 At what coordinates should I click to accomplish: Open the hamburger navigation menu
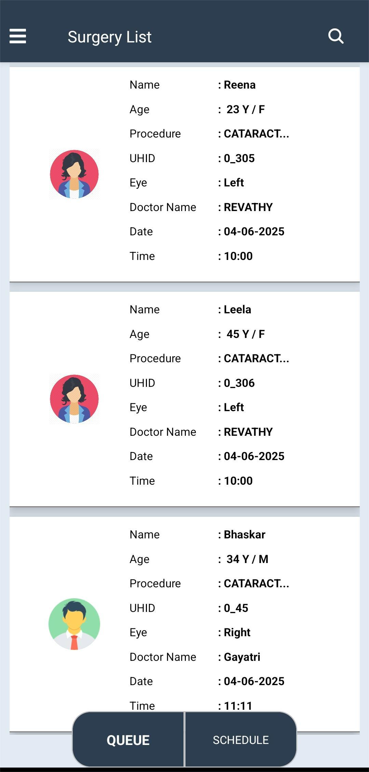coord(18,36)
